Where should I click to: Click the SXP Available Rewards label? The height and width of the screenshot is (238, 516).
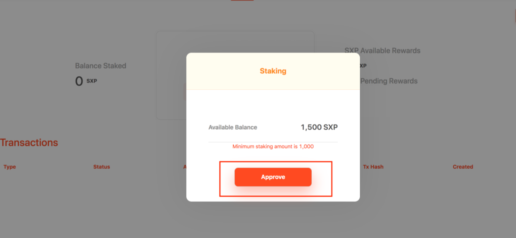[382, 50]
